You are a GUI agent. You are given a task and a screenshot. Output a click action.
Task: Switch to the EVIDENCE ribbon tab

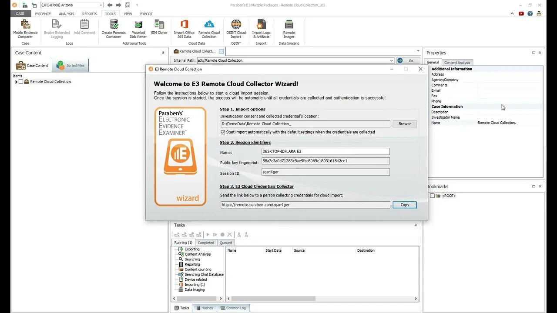click(x=43, y=13)
